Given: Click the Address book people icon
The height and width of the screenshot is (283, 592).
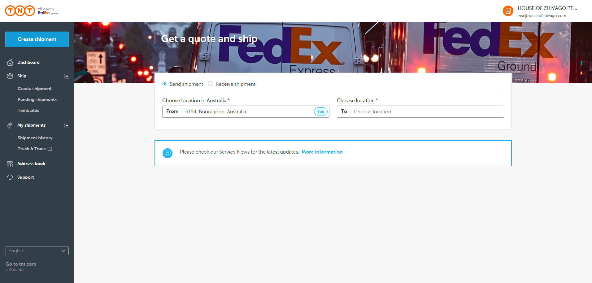Looking at the screenshot, I should click(10, 164).
